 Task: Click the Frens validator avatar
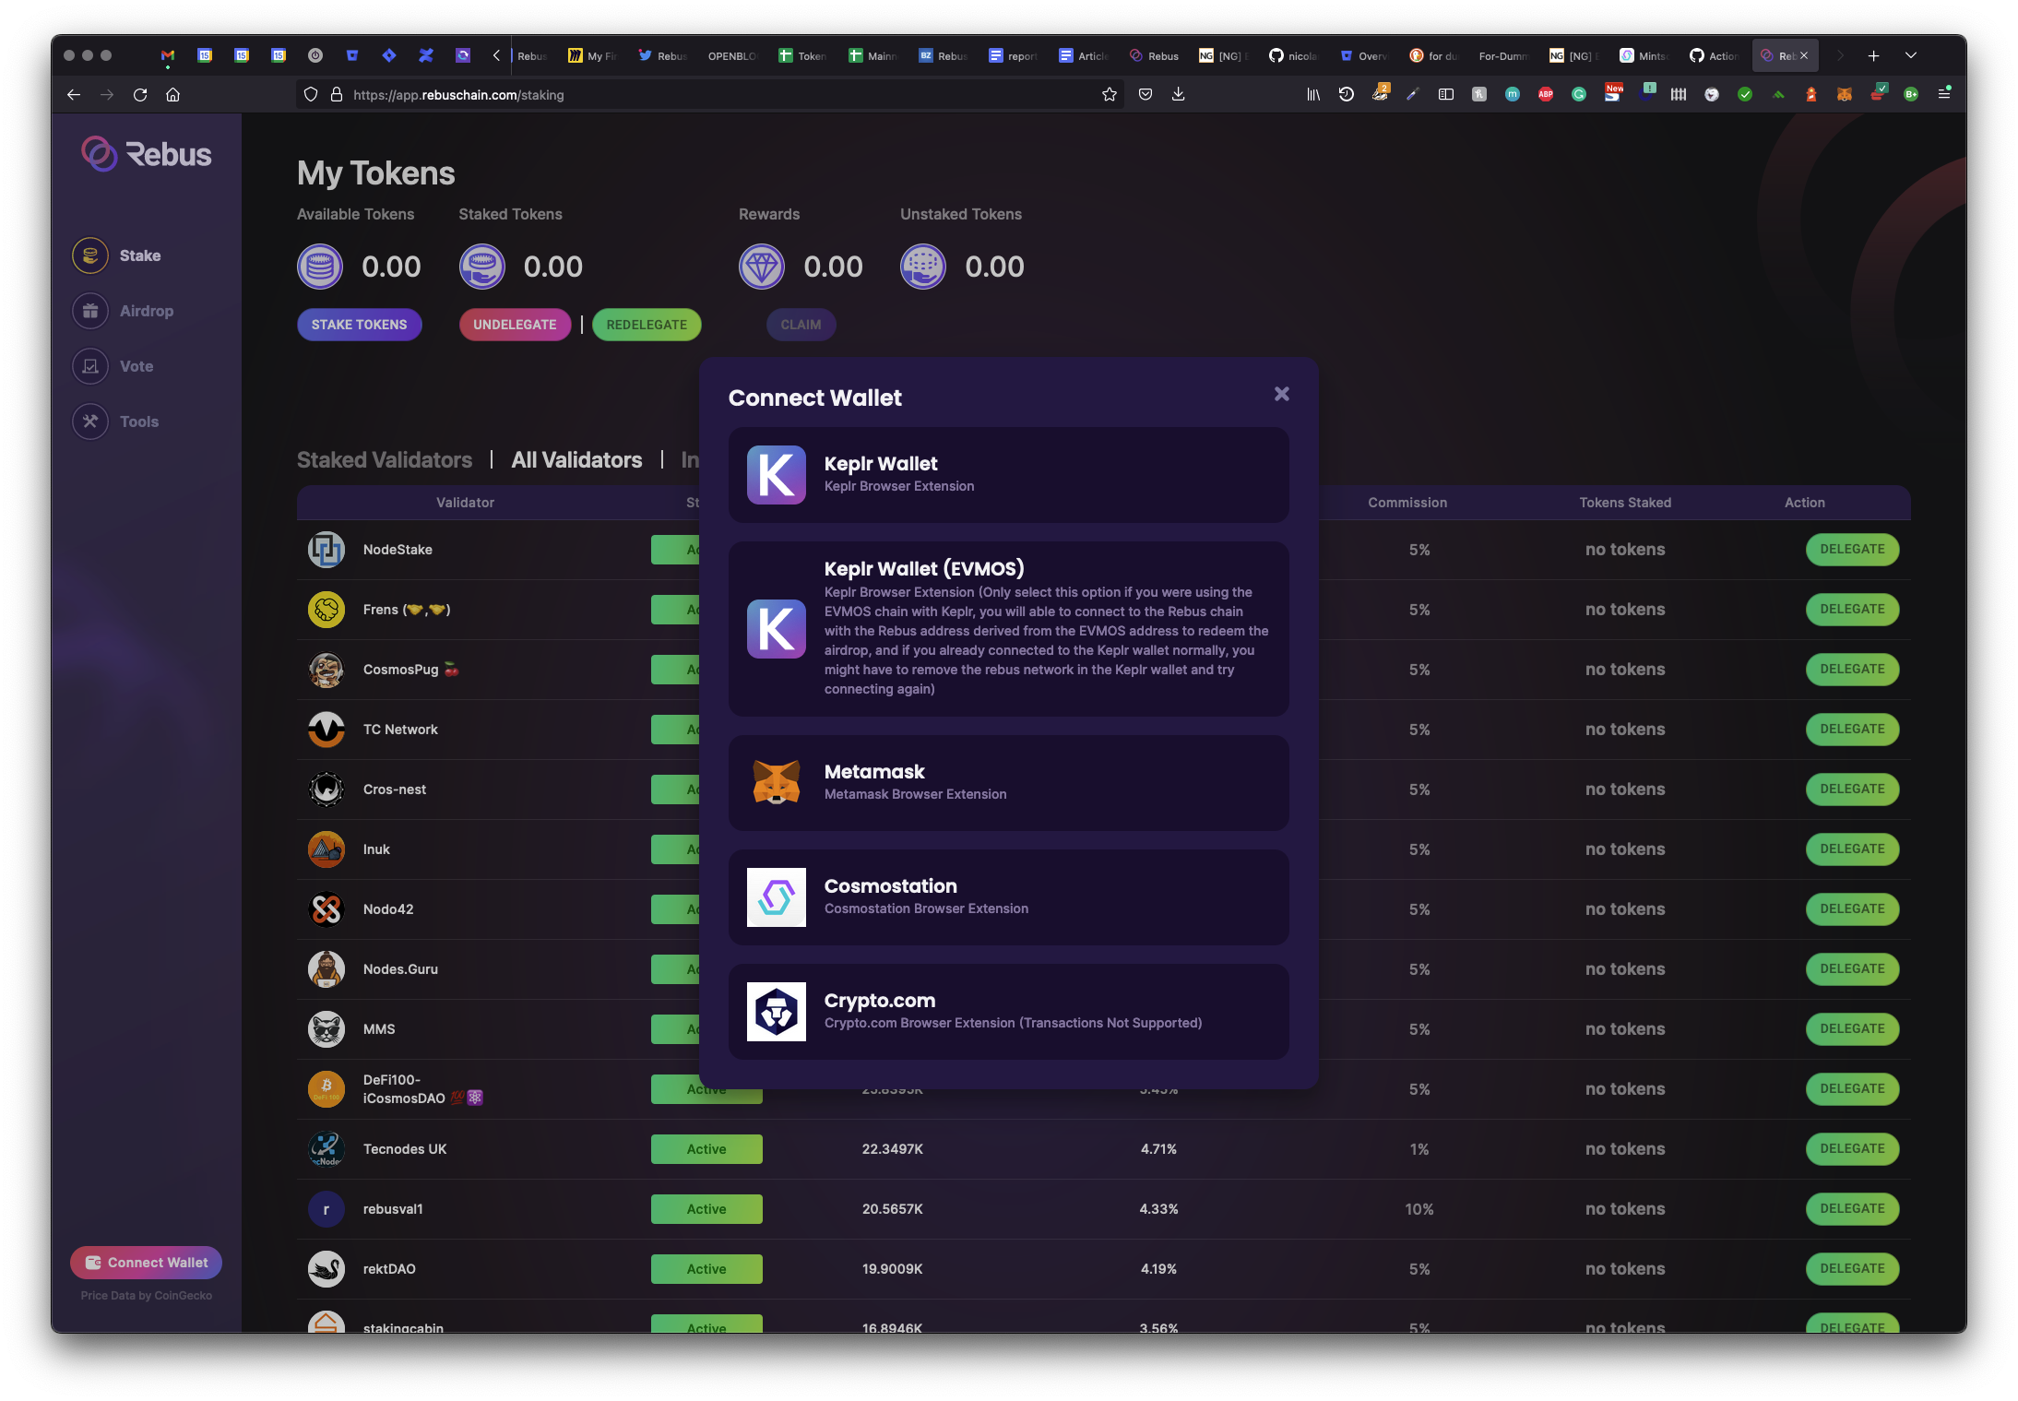coord(326,610)
